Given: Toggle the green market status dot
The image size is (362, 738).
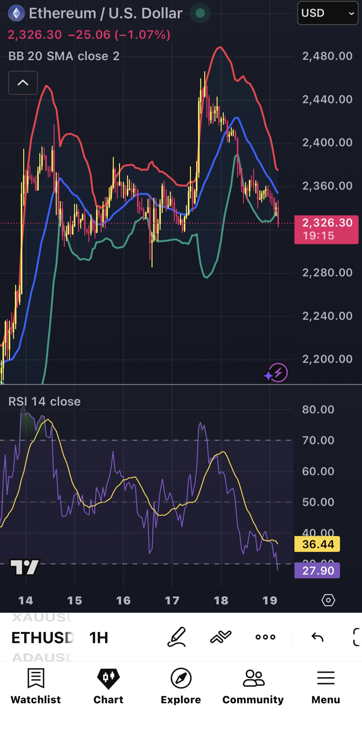Looking at the screenshot, I should click(200, 13).
